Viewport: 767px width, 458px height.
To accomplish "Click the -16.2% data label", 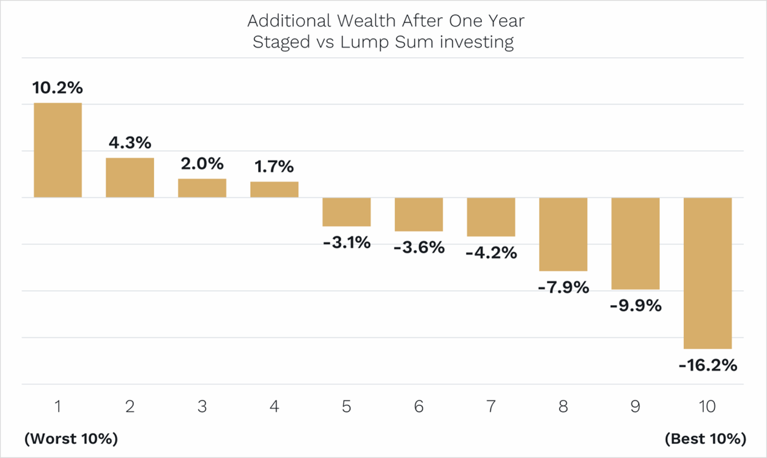I will tap(708, 365).
